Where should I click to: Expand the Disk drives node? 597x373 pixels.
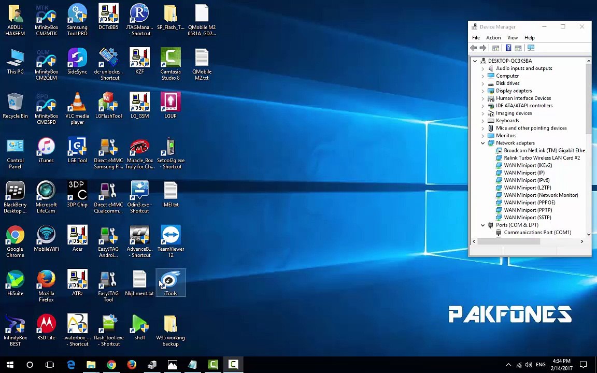point(483,83)
